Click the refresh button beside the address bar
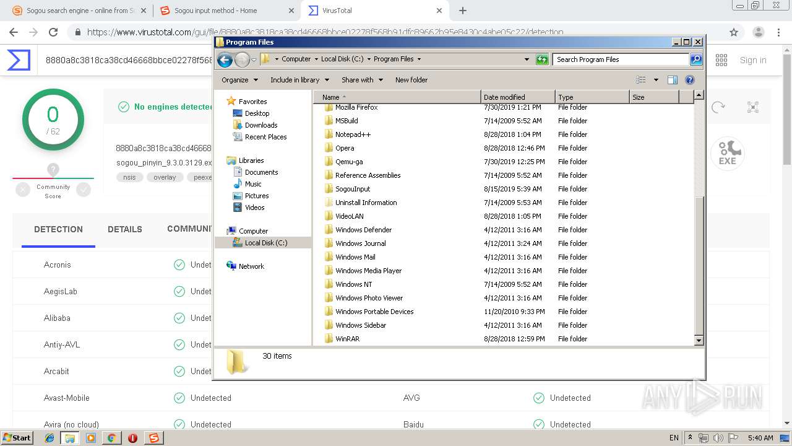This screenshot has width=792, height=446. 542,59
